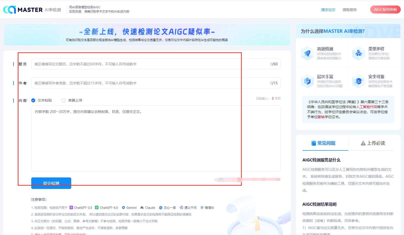The height and width of the screenshot is (235, 404).
Task: Focus the 作者 author input field
Action: [x=156, y=83]
